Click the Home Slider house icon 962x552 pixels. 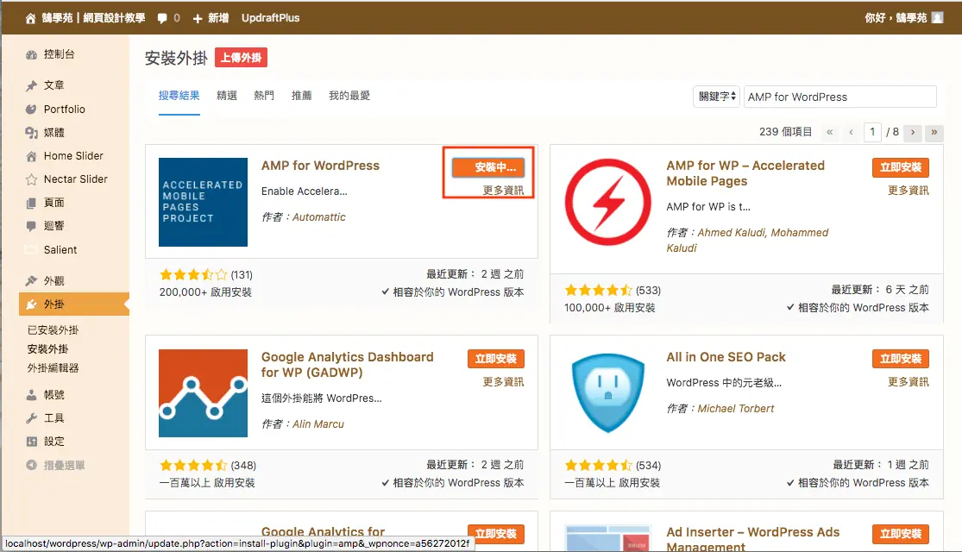click(31, 156)
